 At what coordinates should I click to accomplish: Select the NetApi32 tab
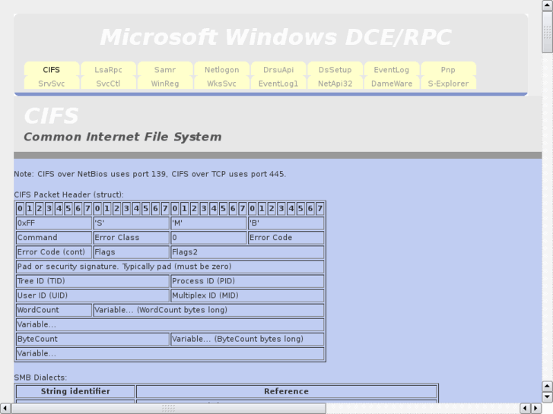335,84
